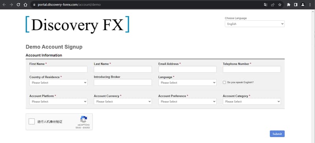Image resolution: width=315 pixels, height=143 pixels.
Task: Bookmark this page with the star icon
Action: point(280,5)
